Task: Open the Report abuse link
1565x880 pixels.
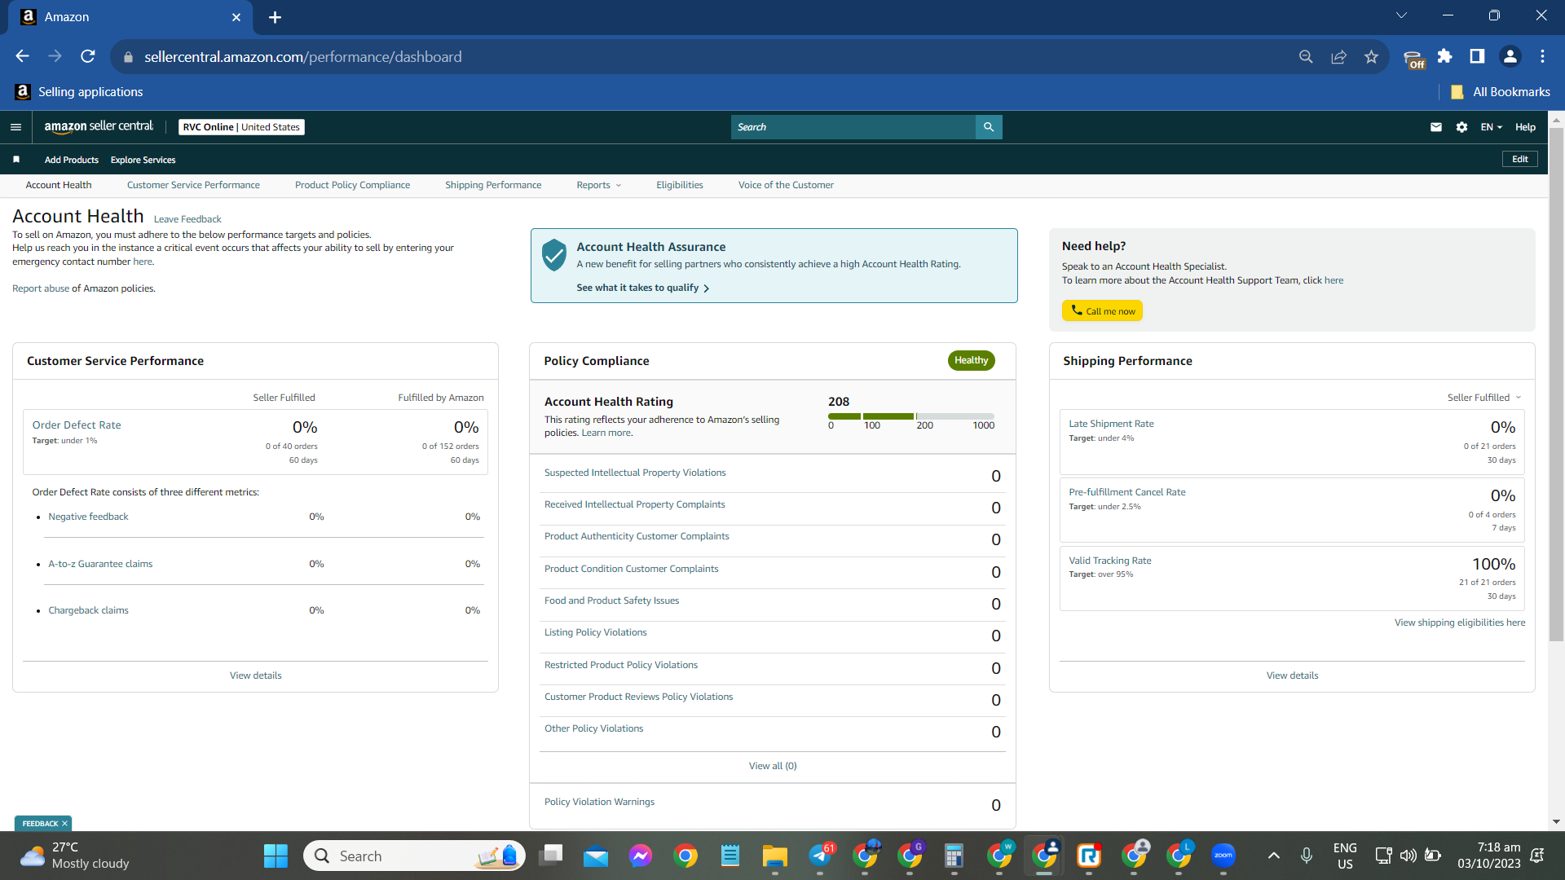Action: pyautogui.click(x=41, y=288)
